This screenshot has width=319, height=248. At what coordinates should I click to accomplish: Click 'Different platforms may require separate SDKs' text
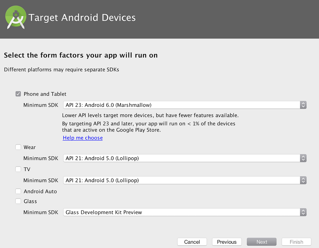[62, 70]
